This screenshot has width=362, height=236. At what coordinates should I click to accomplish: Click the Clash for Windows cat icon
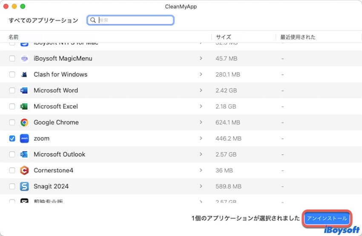coord(24,74)
